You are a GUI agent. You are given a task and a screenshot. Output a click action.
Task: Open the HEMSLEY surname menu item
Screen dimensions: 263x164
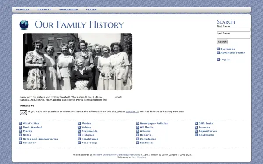point(22,10)
